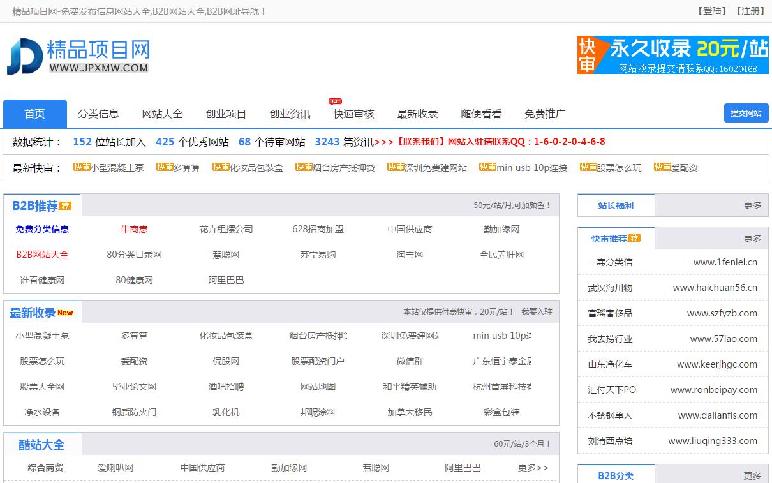Click the 快审 badge before 小型混凝土泵
This screenshot has height=483, width=772.
click(x=82, y=167)
